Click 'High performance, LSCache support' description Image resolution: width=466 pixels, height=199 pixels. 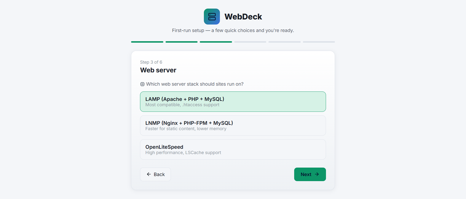[x=183, y=153]
